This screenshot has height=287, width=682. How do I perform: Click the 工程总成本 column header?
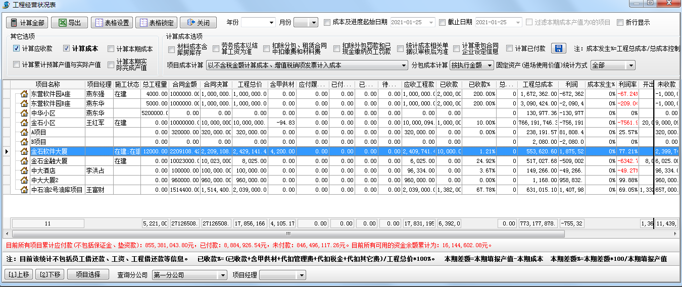538,84
